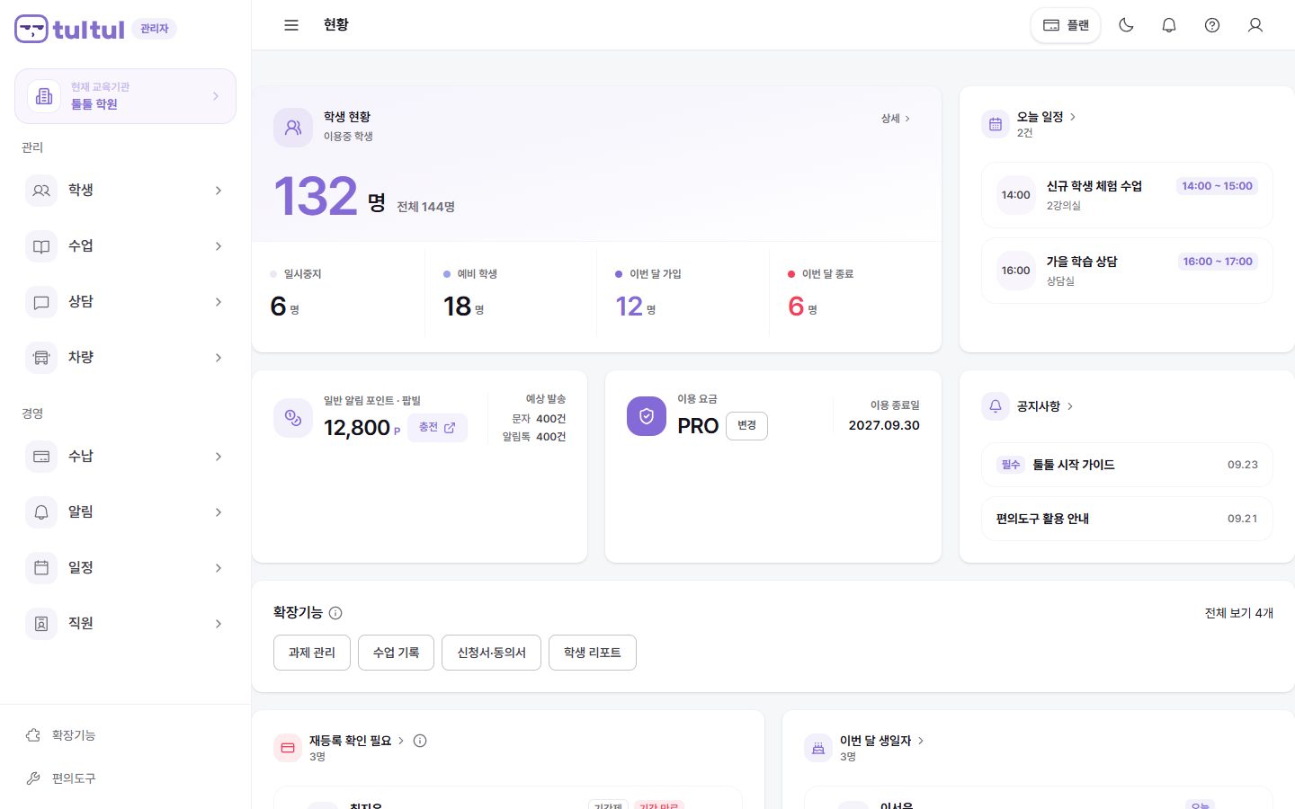Expand the 수납 sidebar menu
The image size is (1295, 809).
tap(125, 457)
